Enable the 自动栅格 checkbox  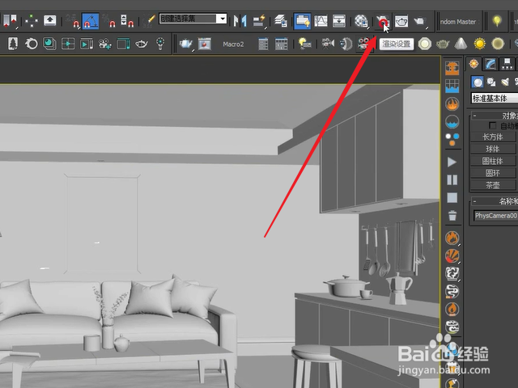click(x=493, y=126)
